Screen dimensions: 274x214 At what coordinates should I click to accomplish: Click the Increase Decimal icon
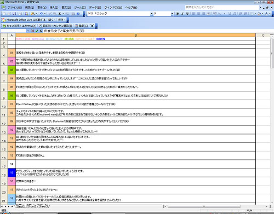pos(230,14)
